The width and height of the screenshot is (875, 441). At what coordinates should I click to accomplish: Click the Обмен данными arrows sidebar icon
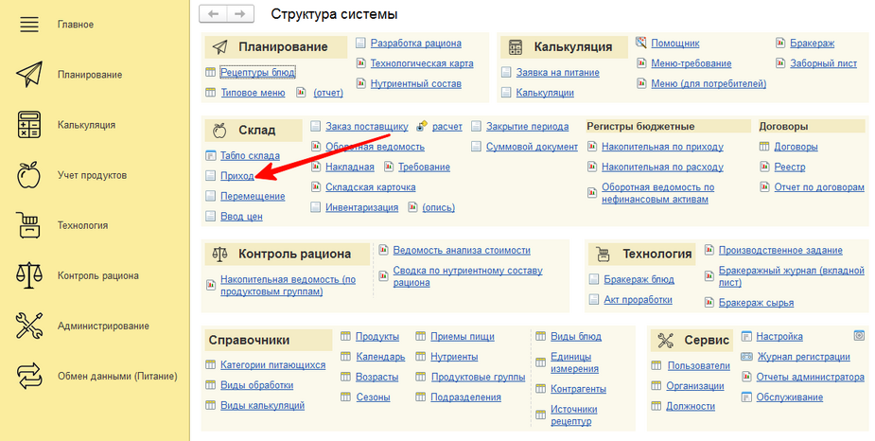(29, 376)
